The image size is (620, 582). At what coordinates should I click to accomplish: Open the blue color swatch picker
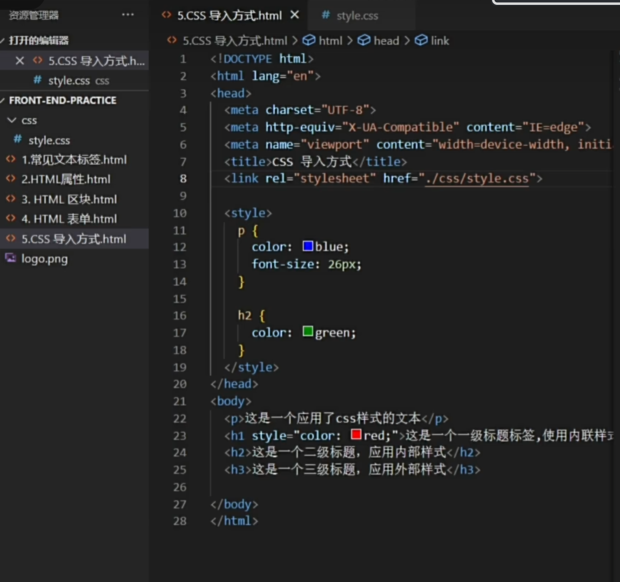[x=308, y=246]
